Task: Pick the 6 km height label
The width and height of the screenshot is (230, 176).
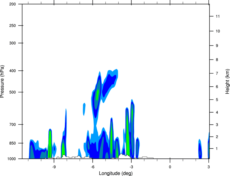Action: pyautogui.click(x=217, y=87)
